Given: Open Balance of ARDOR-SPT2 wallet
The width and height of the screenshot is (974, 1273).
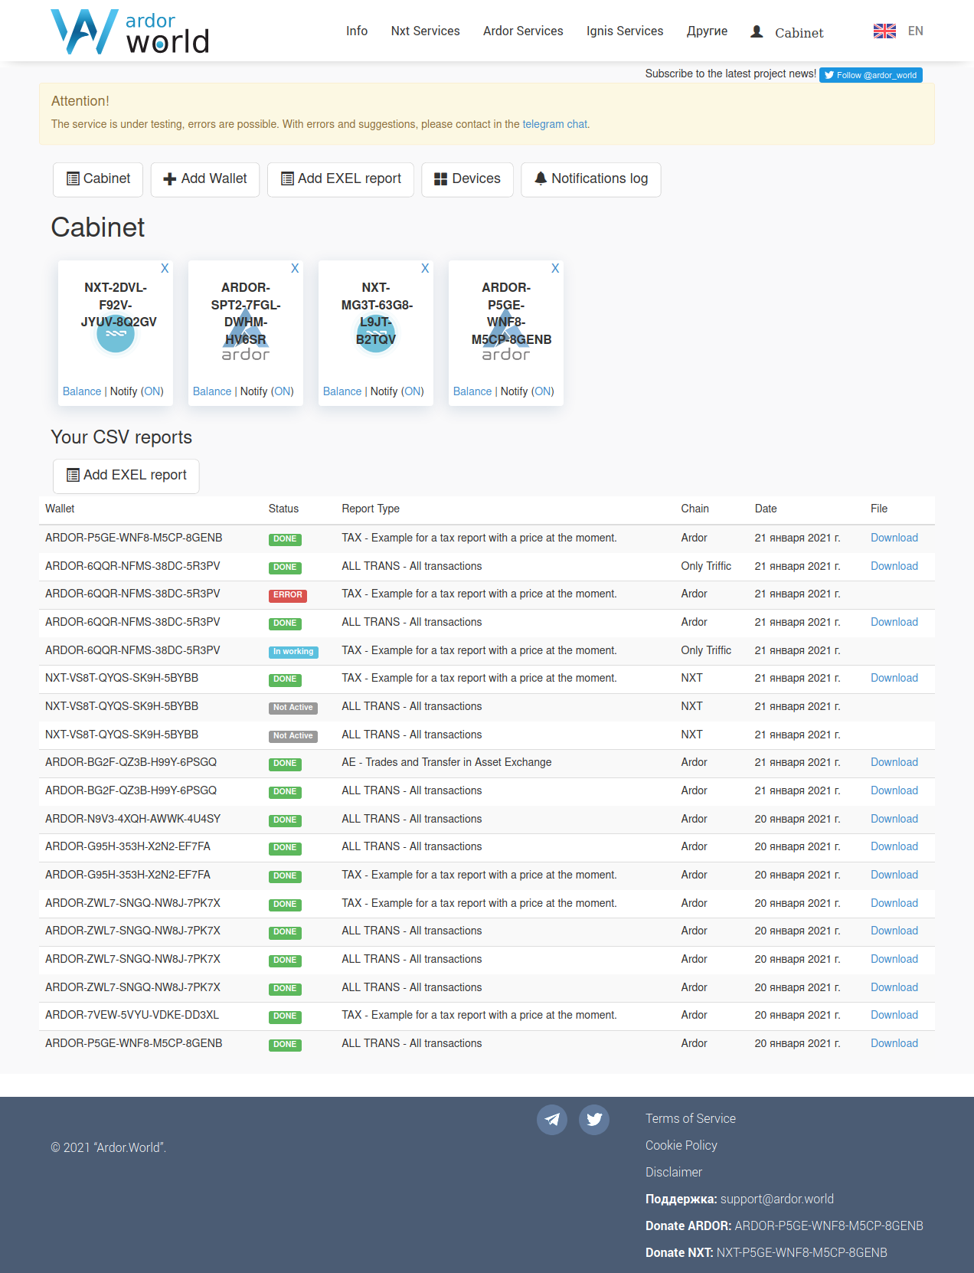Looking at the screenshot, I should pos(212,391).
